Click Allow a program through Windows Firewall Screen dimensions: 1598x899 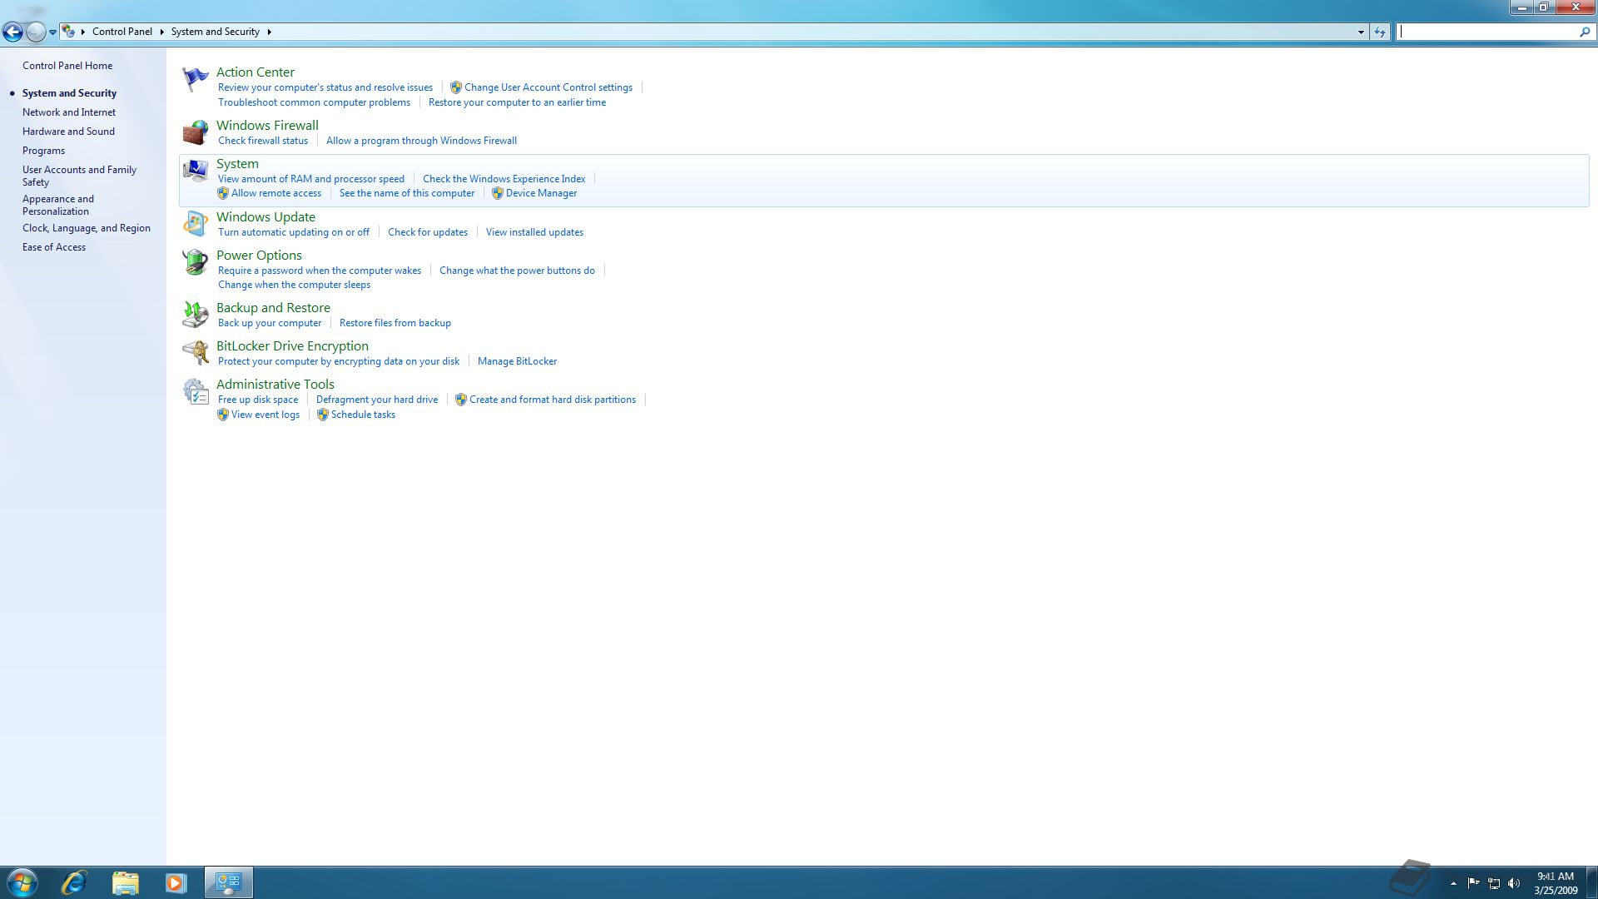point(421,141)
